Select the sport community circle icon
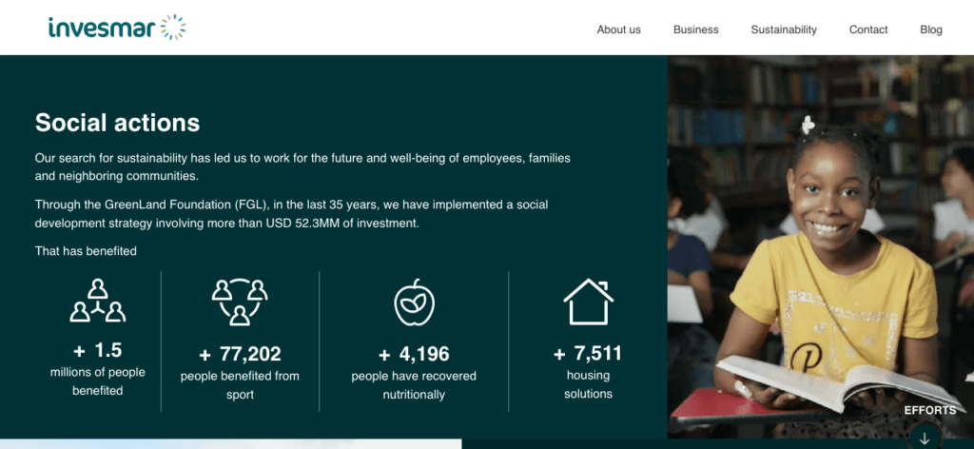Viewport: 974px width, 449px height. [x=240, y=302]
